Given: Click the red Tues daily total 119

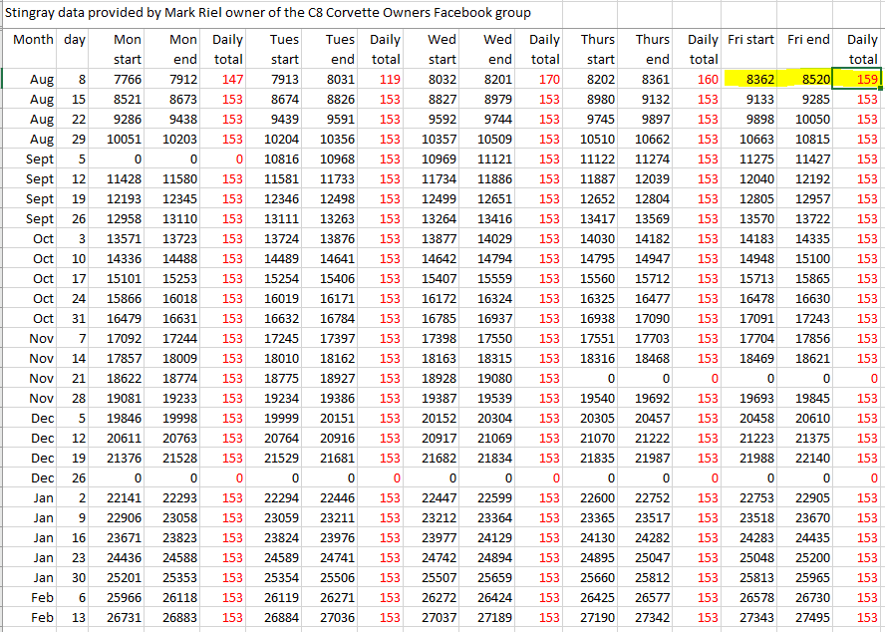Looking at the screenshot, I should click(x=389, y=80).
